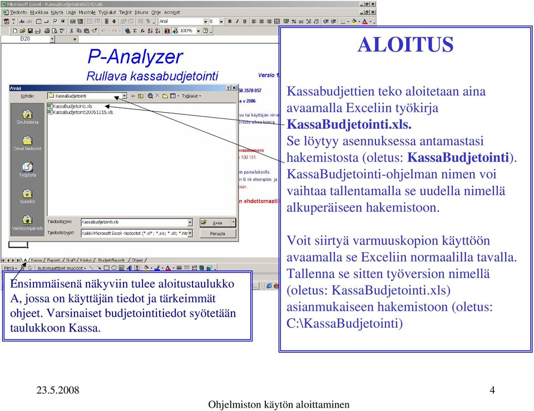Switch to the Kassa sheet tab
Image resolution: width=534 pixels, height=411 pixels.
37,260
